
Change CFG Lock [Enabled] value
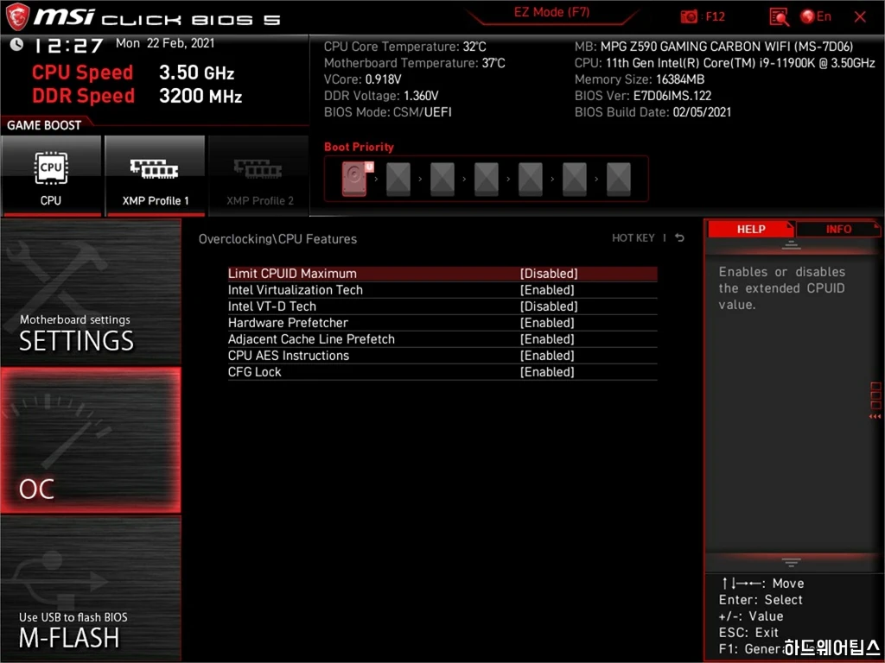(x=547, y=371)
